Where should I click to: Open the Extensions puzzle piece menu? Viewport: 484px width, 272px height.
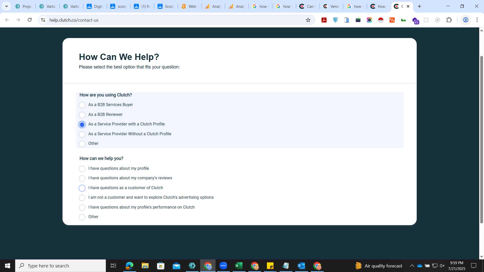point(449,20)
